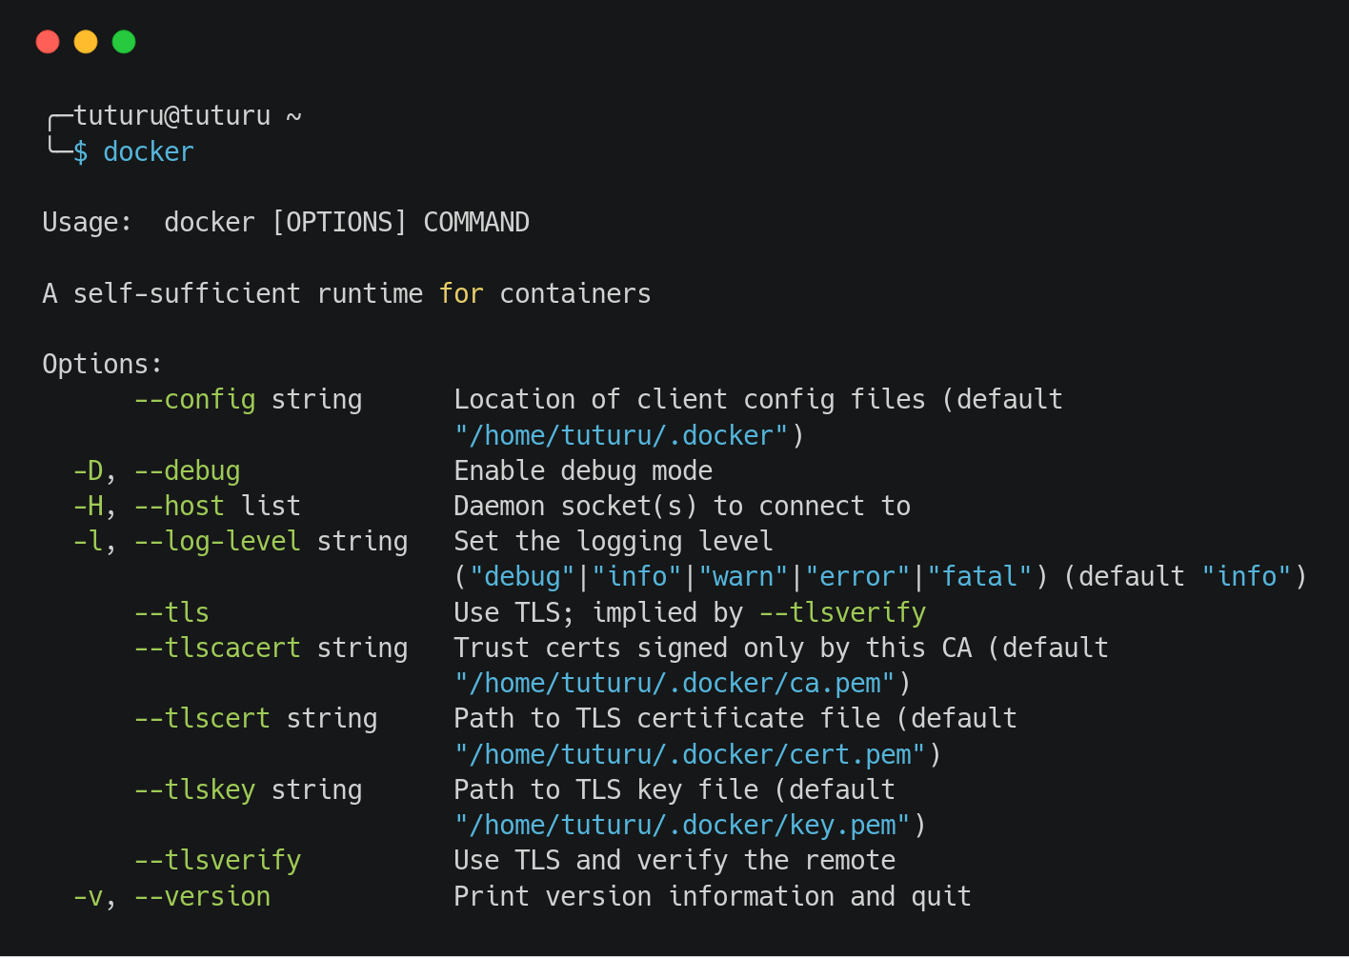Image resolution: width=1349 pixels, height=958 pixels.
Task: Click the typed docker command
Action: (x=149, y=152)
